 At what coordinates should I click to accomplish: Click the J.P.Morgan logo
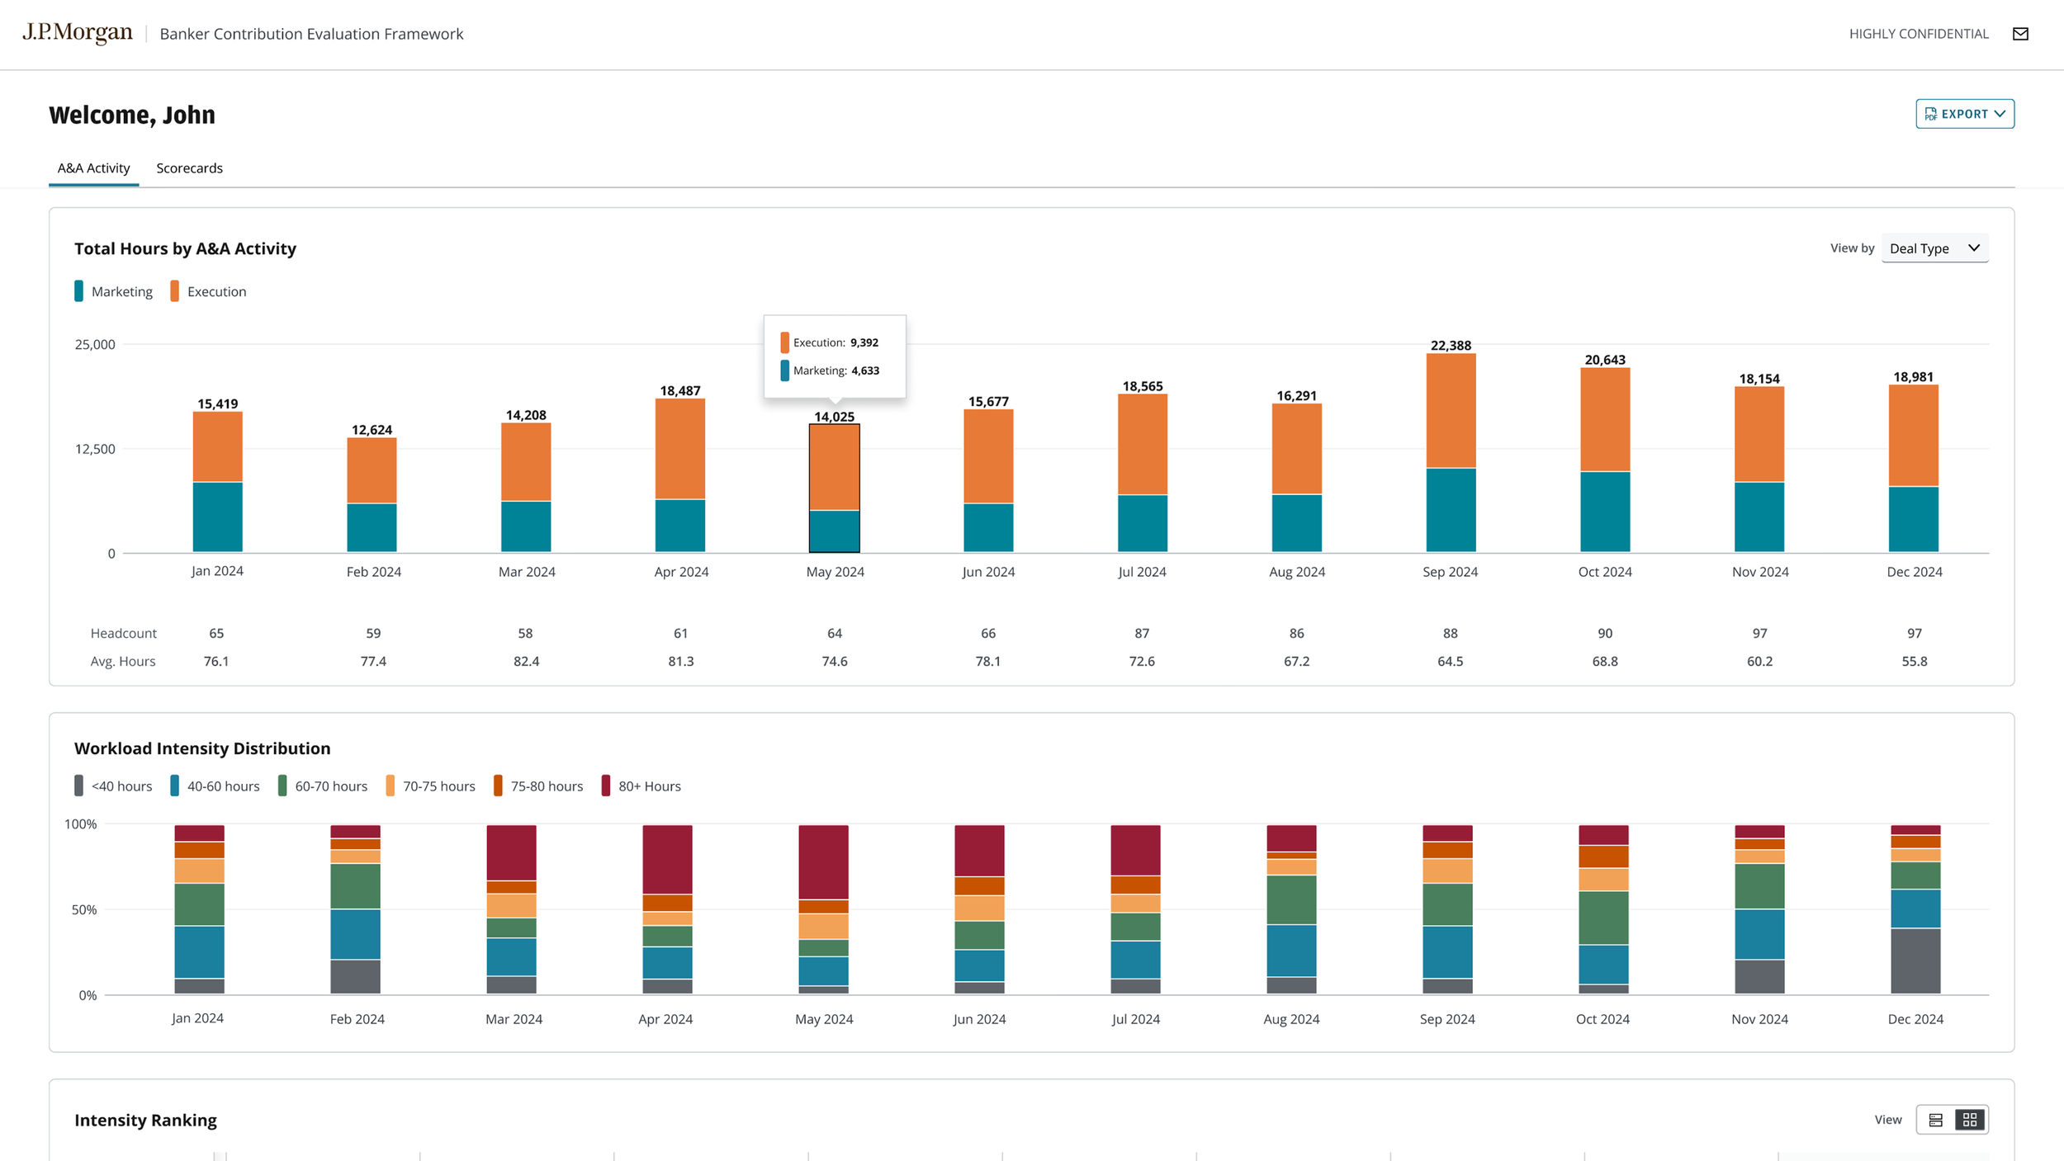78,33
